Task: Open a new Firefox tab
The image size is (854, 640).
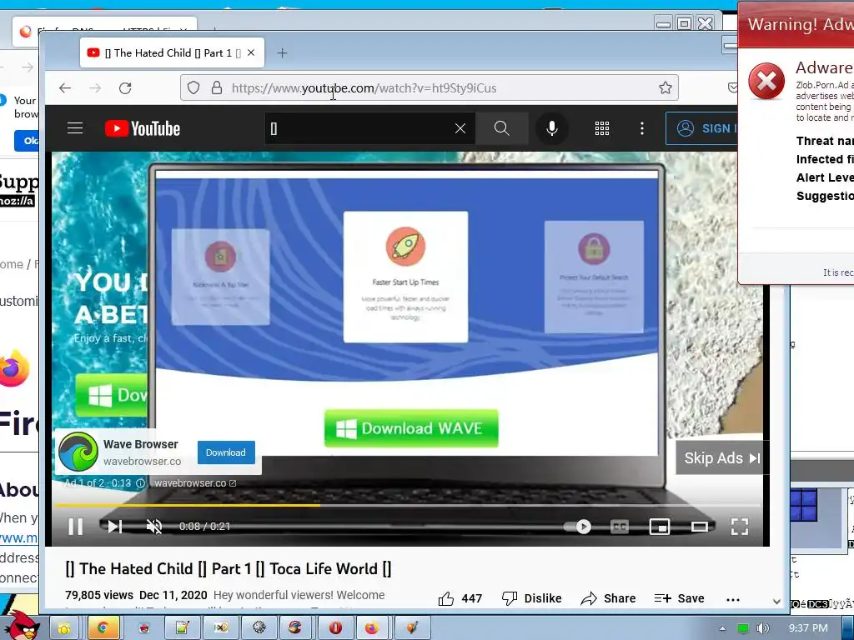Action: (282, 52)
